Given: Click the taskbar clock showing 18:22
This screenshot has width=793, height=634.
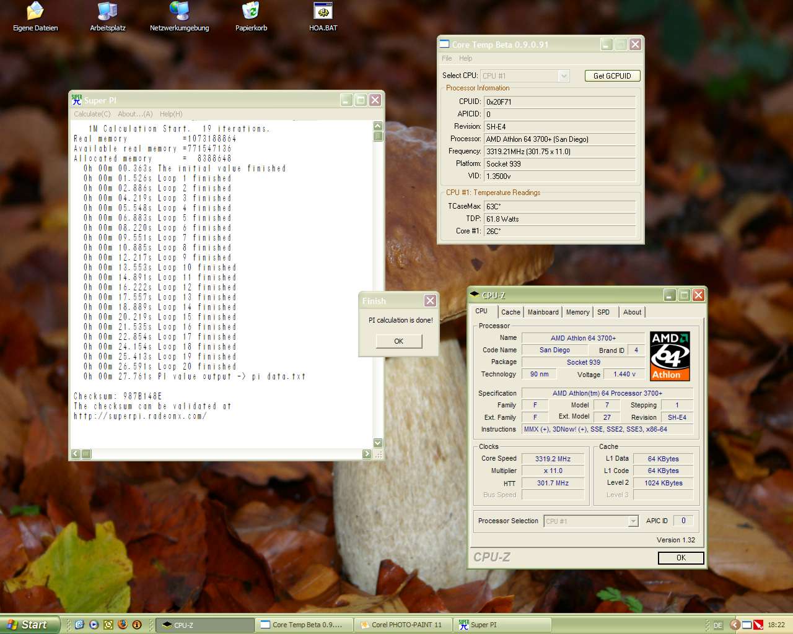Looking at the screenshot, I should (776, 625).
